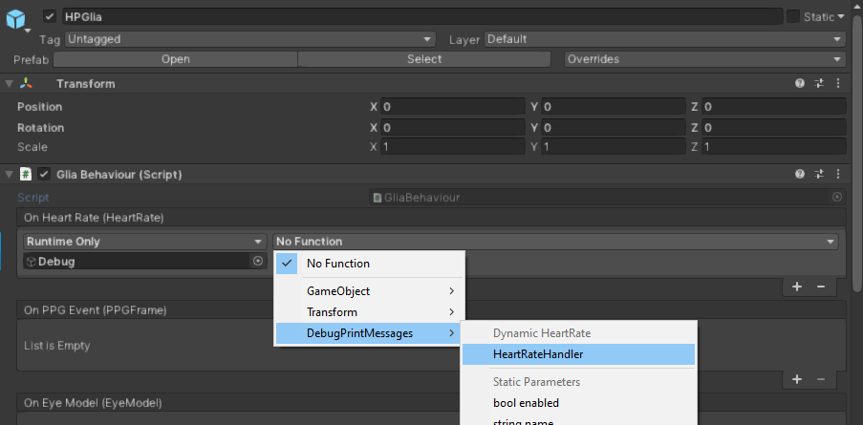863x425 pixels.
Task: Open Glia Behaviour three-dot options menu
Action: point(838,175)
